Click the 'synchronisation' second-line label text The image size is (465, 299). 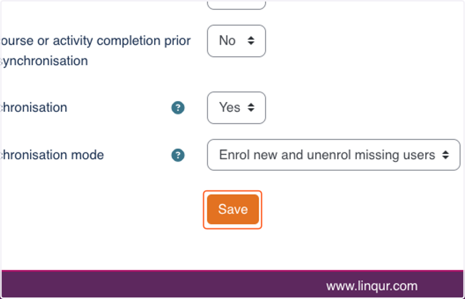[x=44, y=61]
